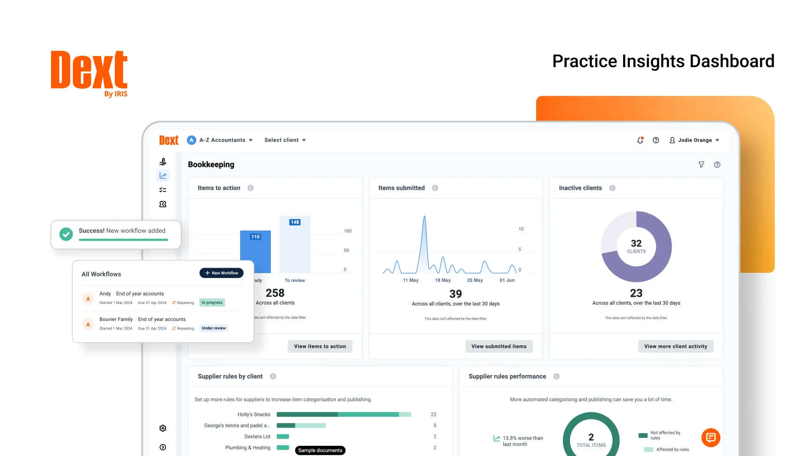This screenshot has height=456, width=810.
Task: Select the insights chart sidebar icon
Action: (163, 176)
